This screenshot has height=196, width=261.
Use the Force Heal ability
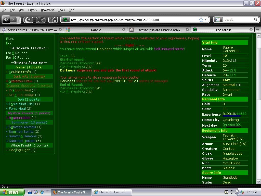tap(18, 108)
